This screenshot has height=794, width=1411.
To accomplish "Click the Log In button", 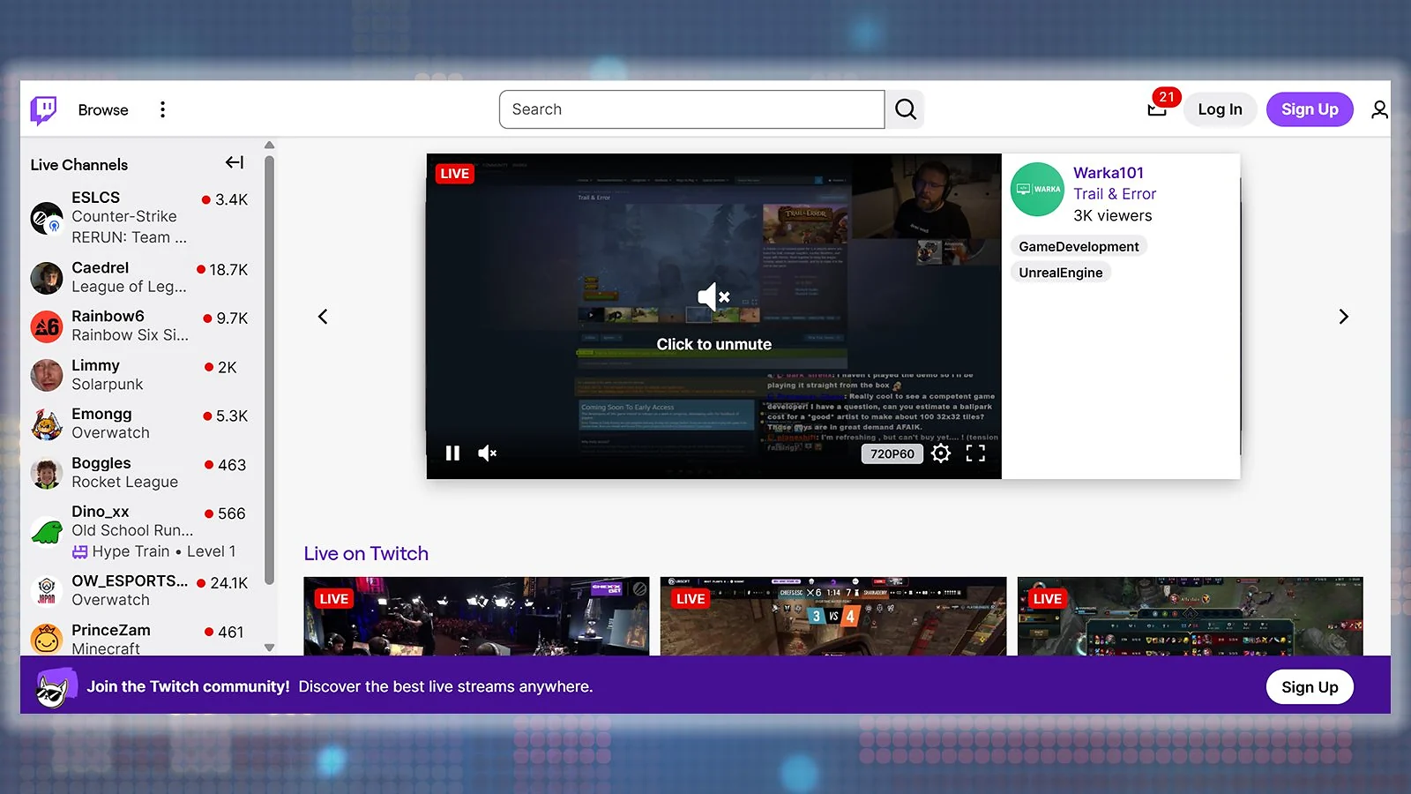I will [1220, 109].
